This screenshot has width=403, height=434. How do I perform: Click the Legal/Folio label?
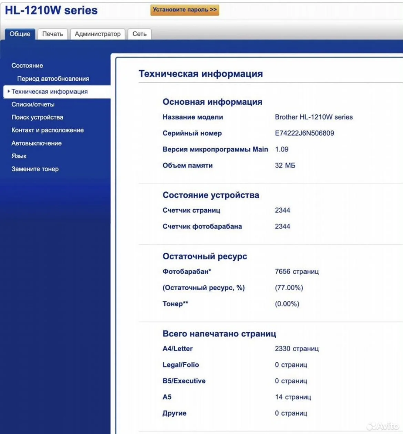tap(181, 365)
